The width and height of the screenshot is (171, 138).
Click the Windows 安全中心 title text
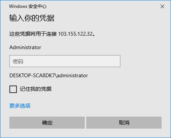point(28,6)
